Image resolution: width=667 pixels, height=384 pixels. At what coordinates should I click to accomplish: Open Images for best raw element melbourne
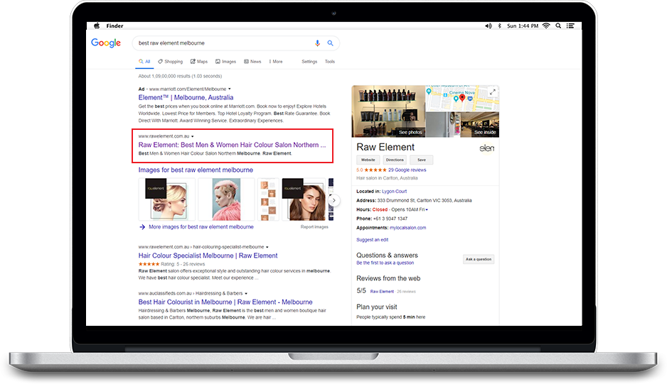point(196,170)
